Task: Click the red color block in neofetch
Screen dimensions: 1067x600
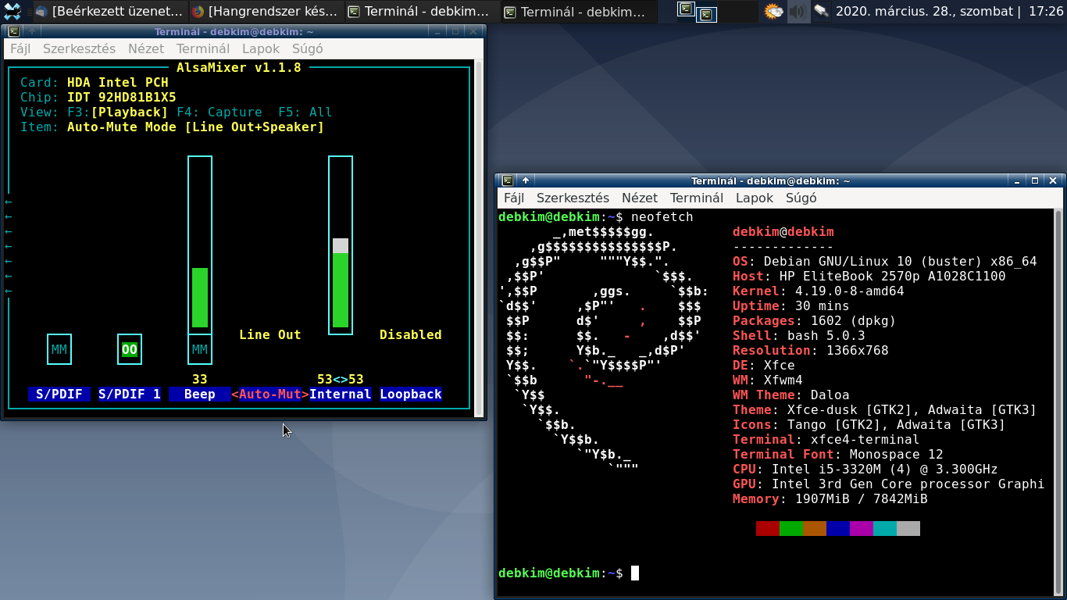Action: 768,529
